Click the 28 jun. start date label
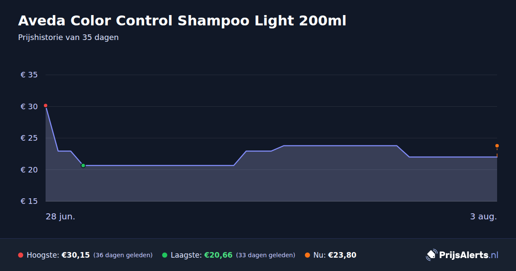Screen dimensions: 516x271 61,216
